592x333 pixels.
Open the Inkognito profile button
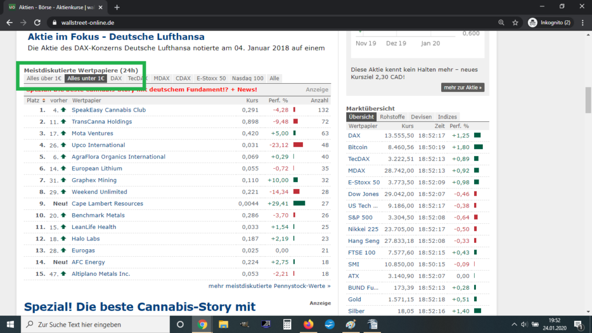(549, 23)
